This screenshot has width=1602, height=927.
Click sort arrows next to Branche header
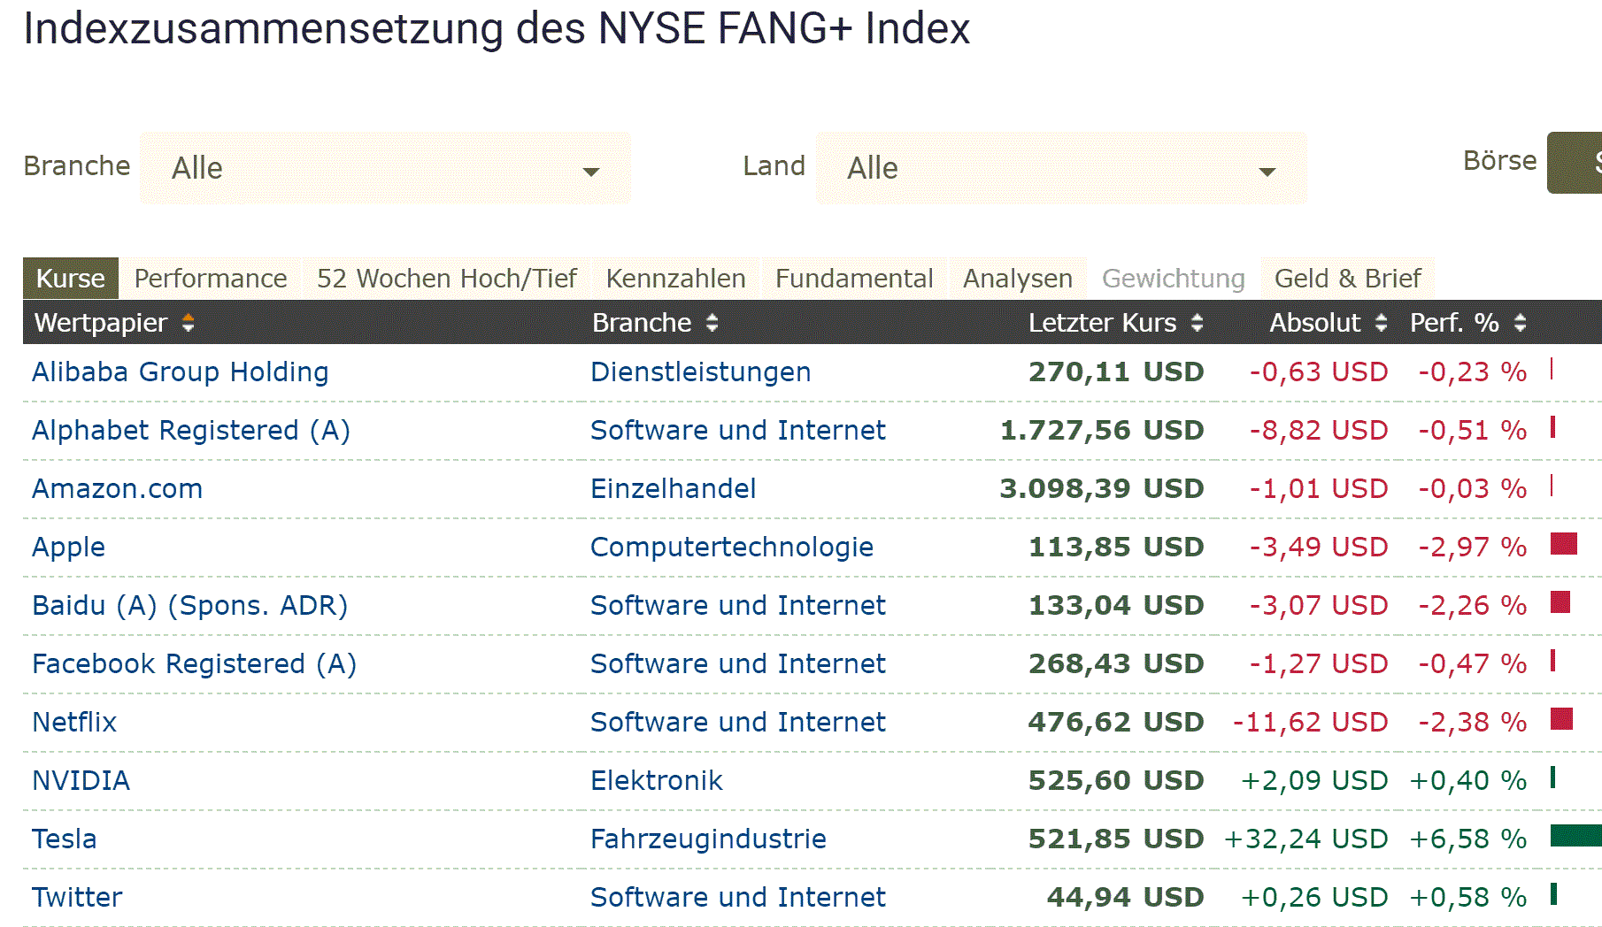point(712,323)
